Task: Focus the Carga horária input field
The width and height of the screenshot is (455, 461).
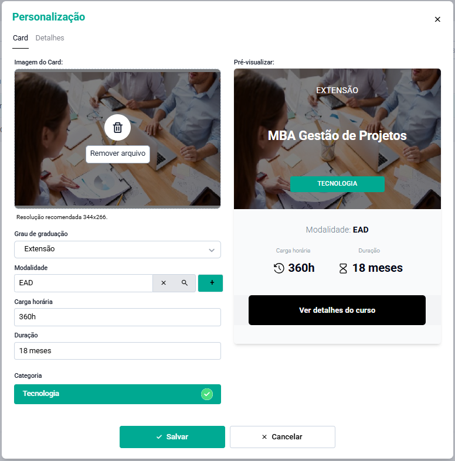Action: pyautogui.click(x=117, y=317)
